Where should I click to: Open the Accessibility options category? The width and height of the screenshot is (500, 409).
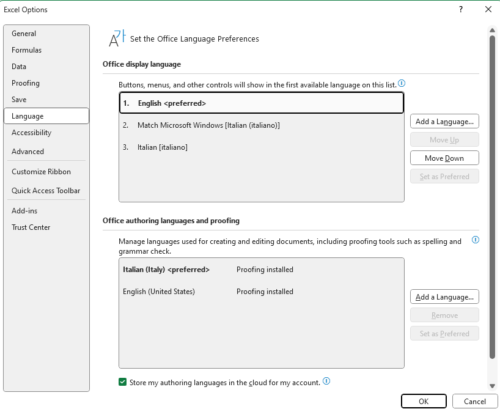pyautogui.click(x=46, y=133)
